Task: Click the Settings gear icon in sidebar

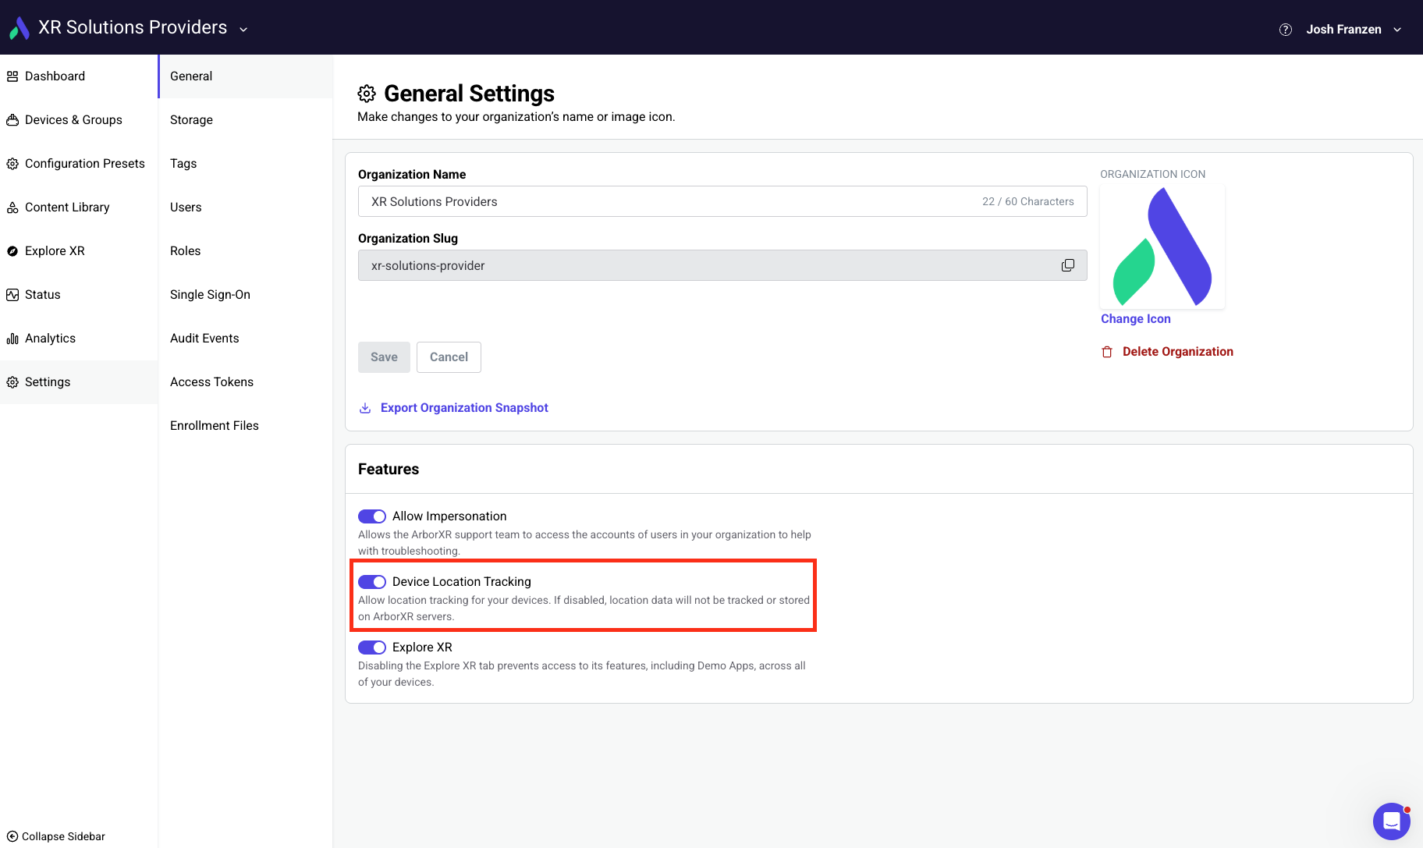Action: [12, 382]
